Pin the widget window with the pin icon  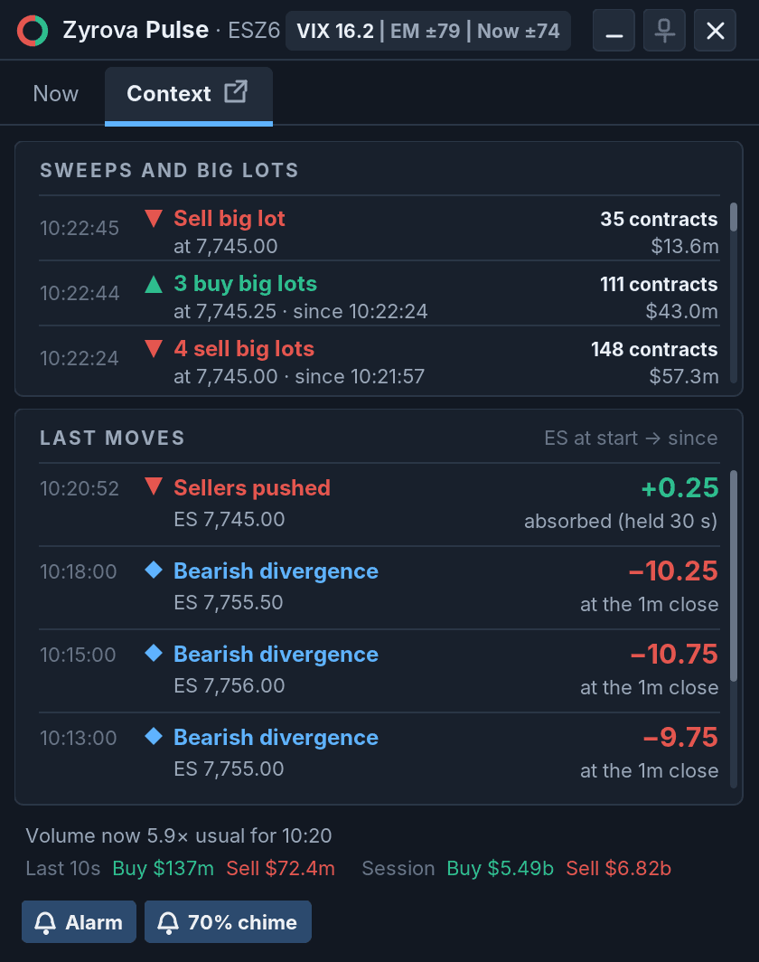point(664,31)
